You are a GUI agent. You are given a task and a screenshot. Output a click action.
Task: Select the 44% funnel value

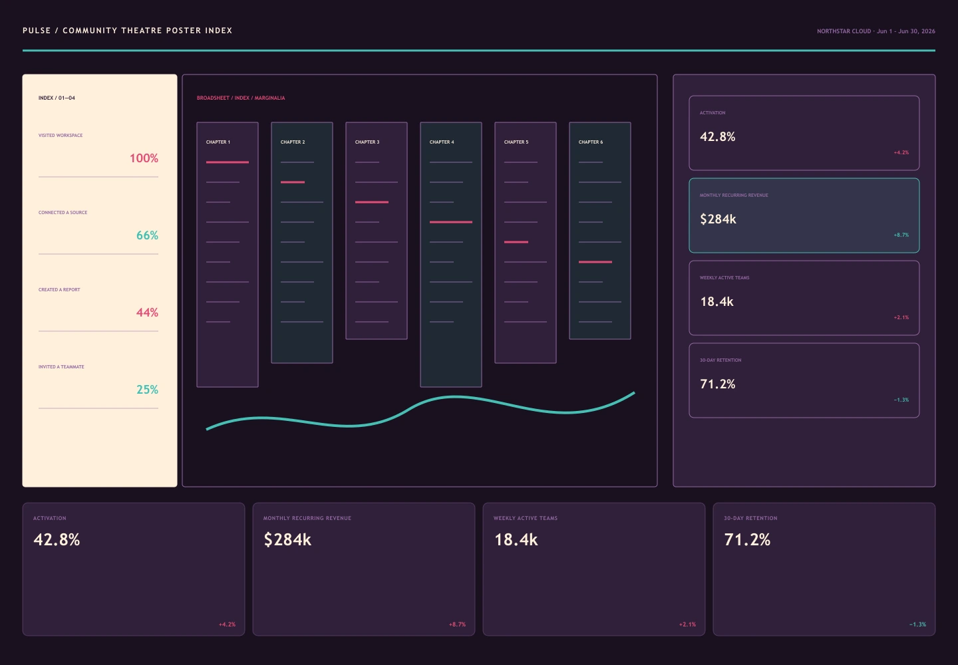click(147, 313)
